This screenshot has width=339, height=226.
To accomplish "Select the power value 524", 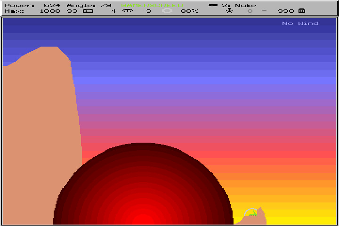I will click(x=52, y=5).
